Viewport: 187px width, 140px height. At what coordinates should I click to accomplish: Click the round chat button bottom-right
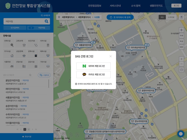pyautogui.click(x=181, y=134)
